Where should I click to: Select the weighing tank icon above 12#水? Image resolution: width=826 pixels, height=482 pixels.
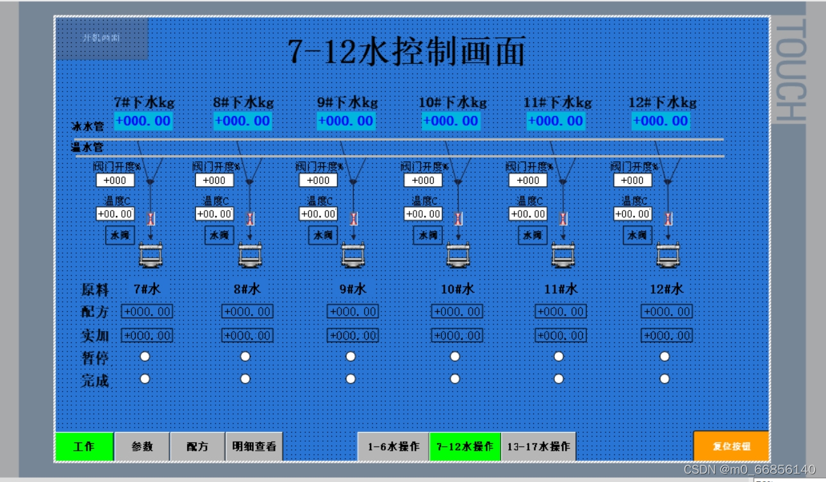click(x=668, y=255)
